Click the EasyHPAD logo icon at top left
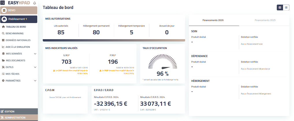The image size is (294, 121). click(3, 3)
